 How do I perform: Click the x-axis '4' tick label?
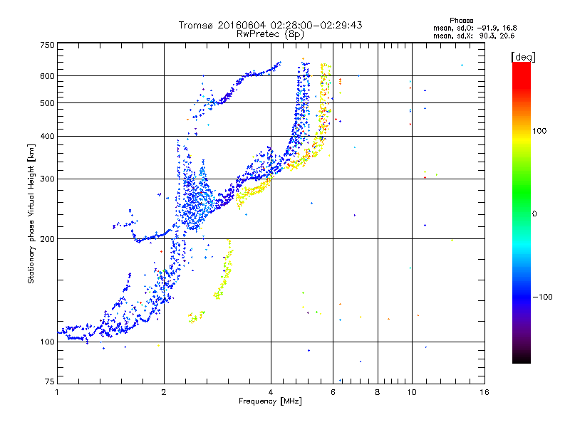(x=271, y=392)
